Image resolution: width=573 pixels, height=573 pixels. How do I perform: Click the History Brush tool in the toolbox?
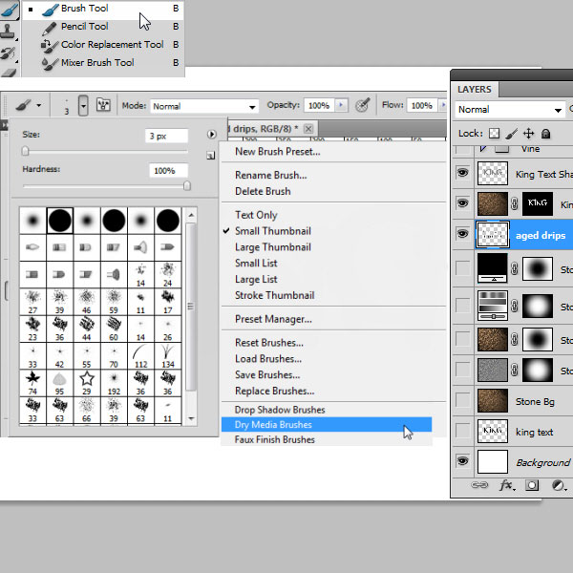tap(8, 53)
